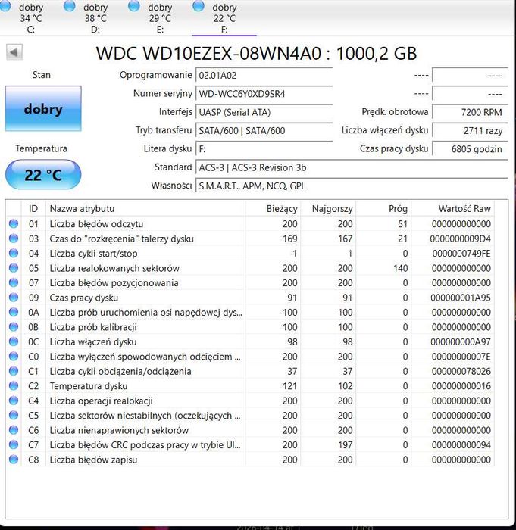Click status icon for attribute C1
516x530 pixels.
click(x=14, y=371)
